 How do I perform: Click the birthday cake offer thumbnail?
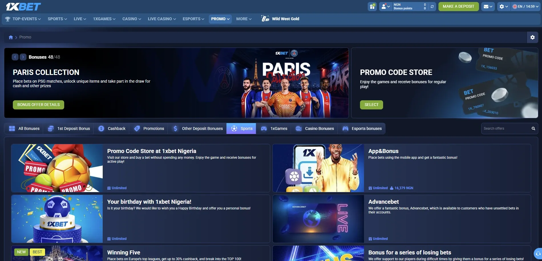click(x=57, y=219)
